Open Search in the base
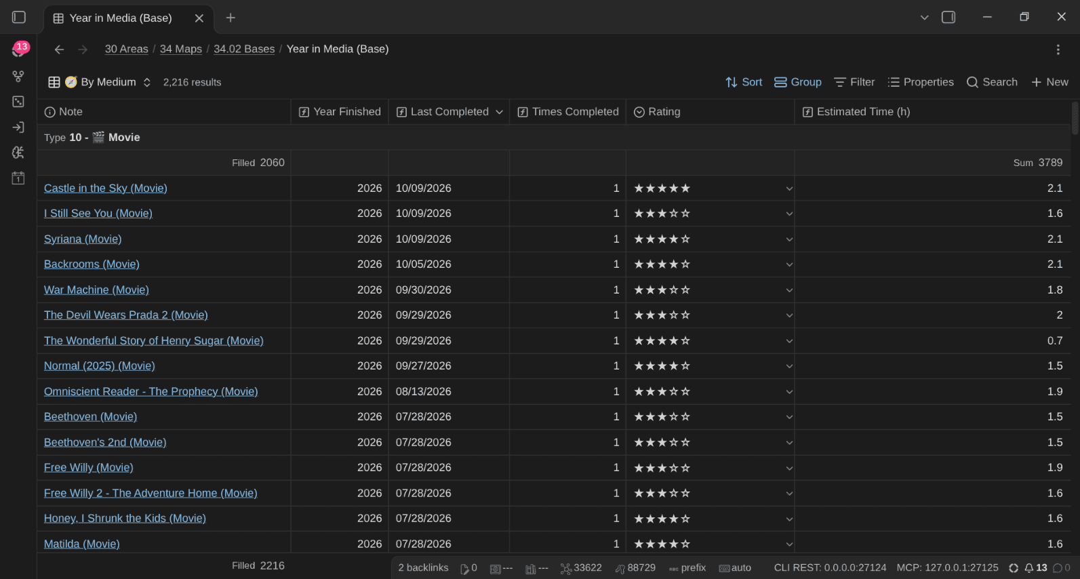Image resolution: width=1080 pixels, height=579 pixels. tap(992, 82)
